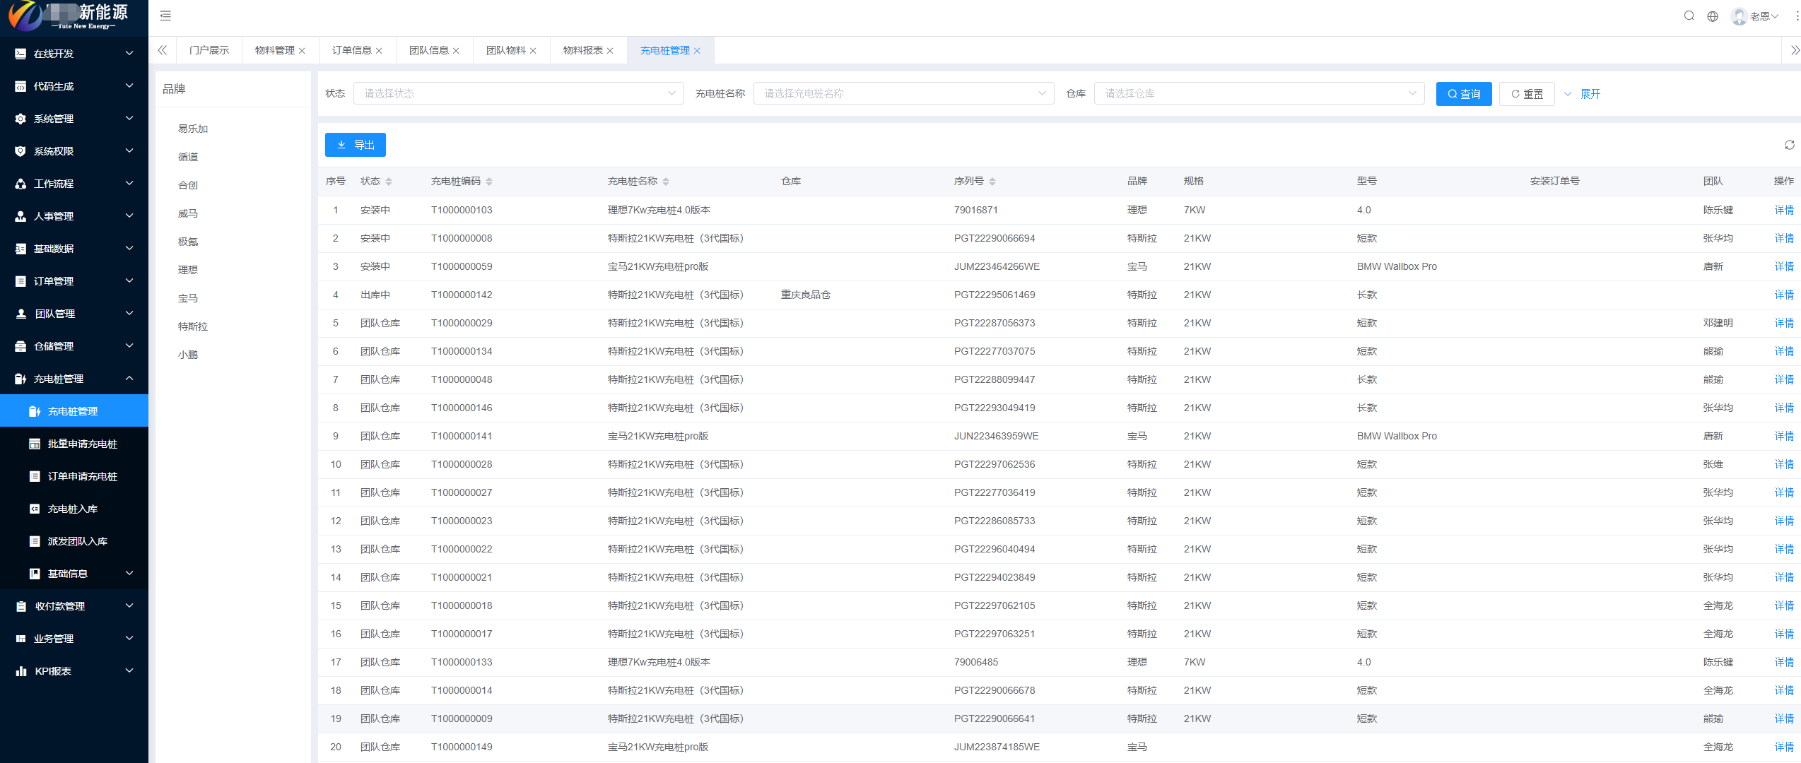Sort by 序列号 column sort icon
Screen dimensions: 1801x763
point(992,182)
